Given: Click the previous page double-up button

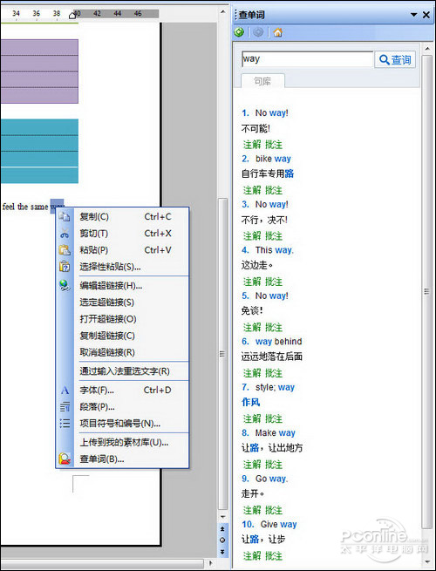Looking at the screenshot, I should pyautogui.click(x=222, y=529).
